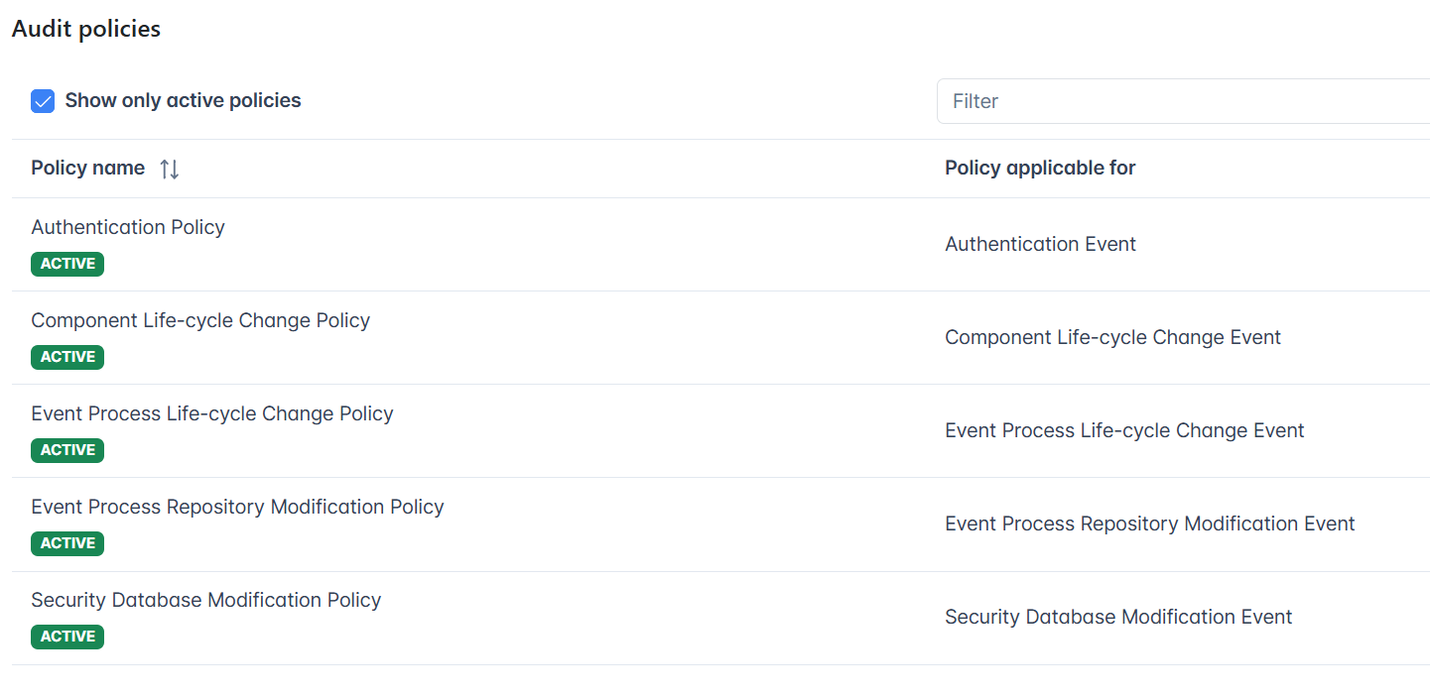The height and width of the screenshot is (698, 1430).
Task: Select Component Life-cycle Change Policy
Action: point(200,320)
